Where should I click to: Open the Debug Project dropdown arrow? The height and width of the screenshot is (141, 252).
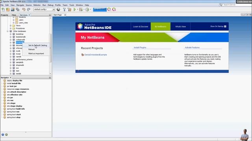[84, 9]
